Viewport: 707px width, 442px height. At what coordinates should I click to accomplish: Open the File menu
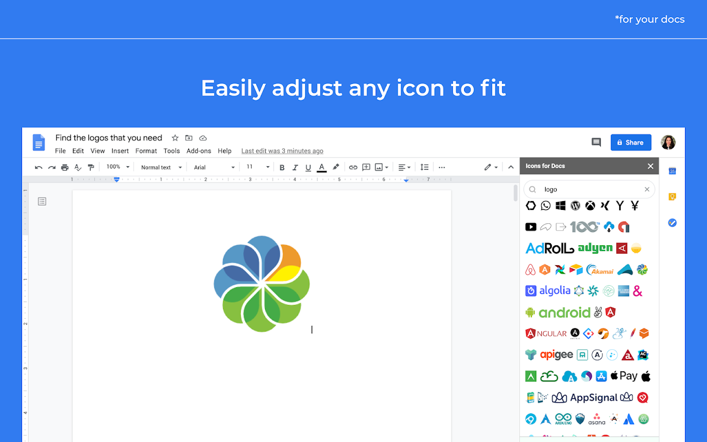[x=60, y=151]
